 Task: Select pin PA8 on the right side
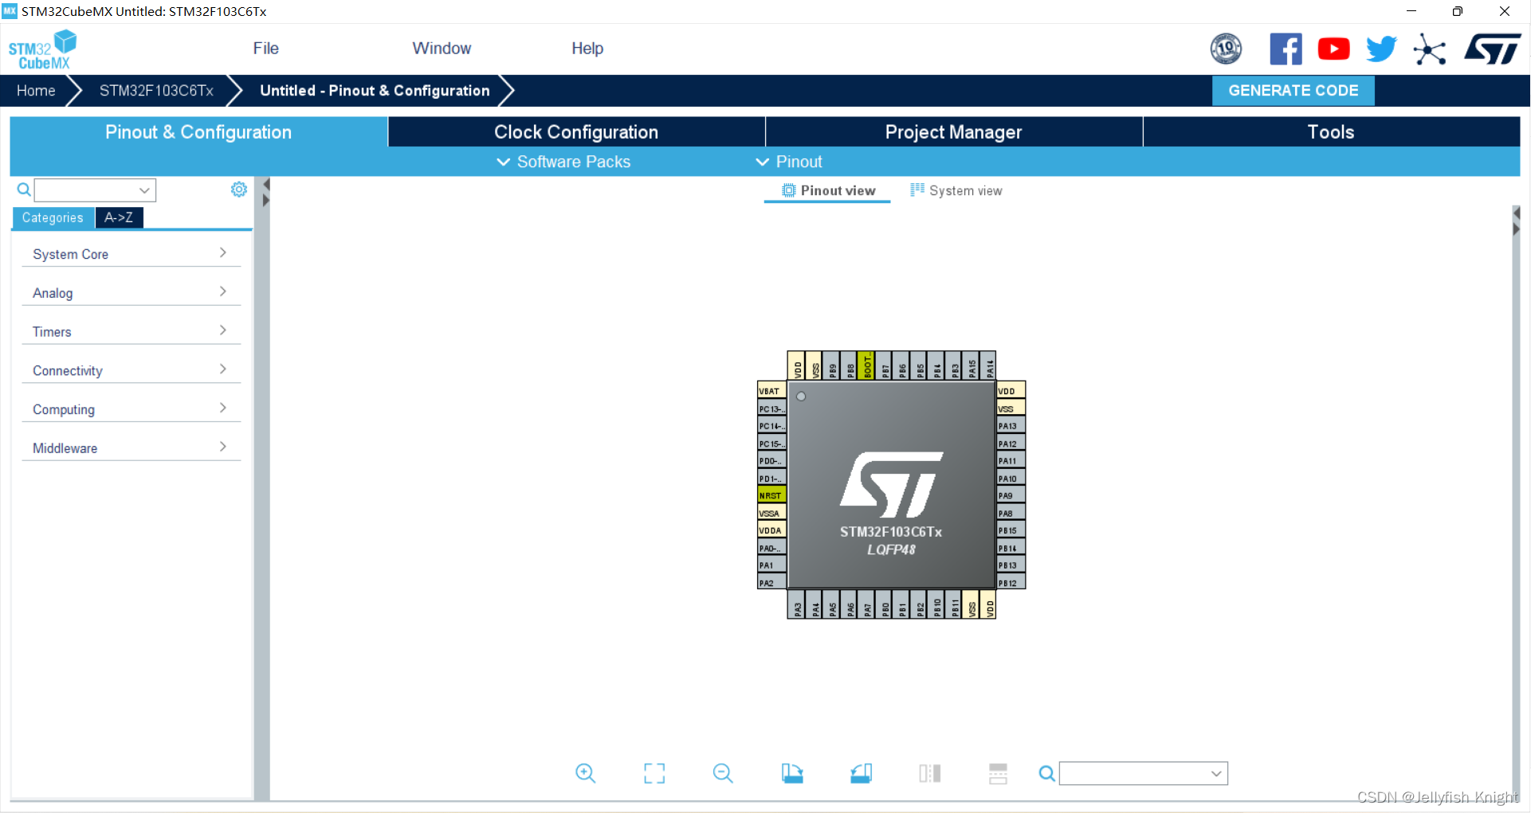point(1008,513)
